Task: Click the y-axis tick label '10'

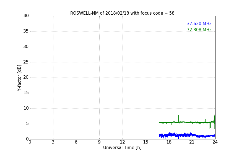Action: click(x=26, y=108)
